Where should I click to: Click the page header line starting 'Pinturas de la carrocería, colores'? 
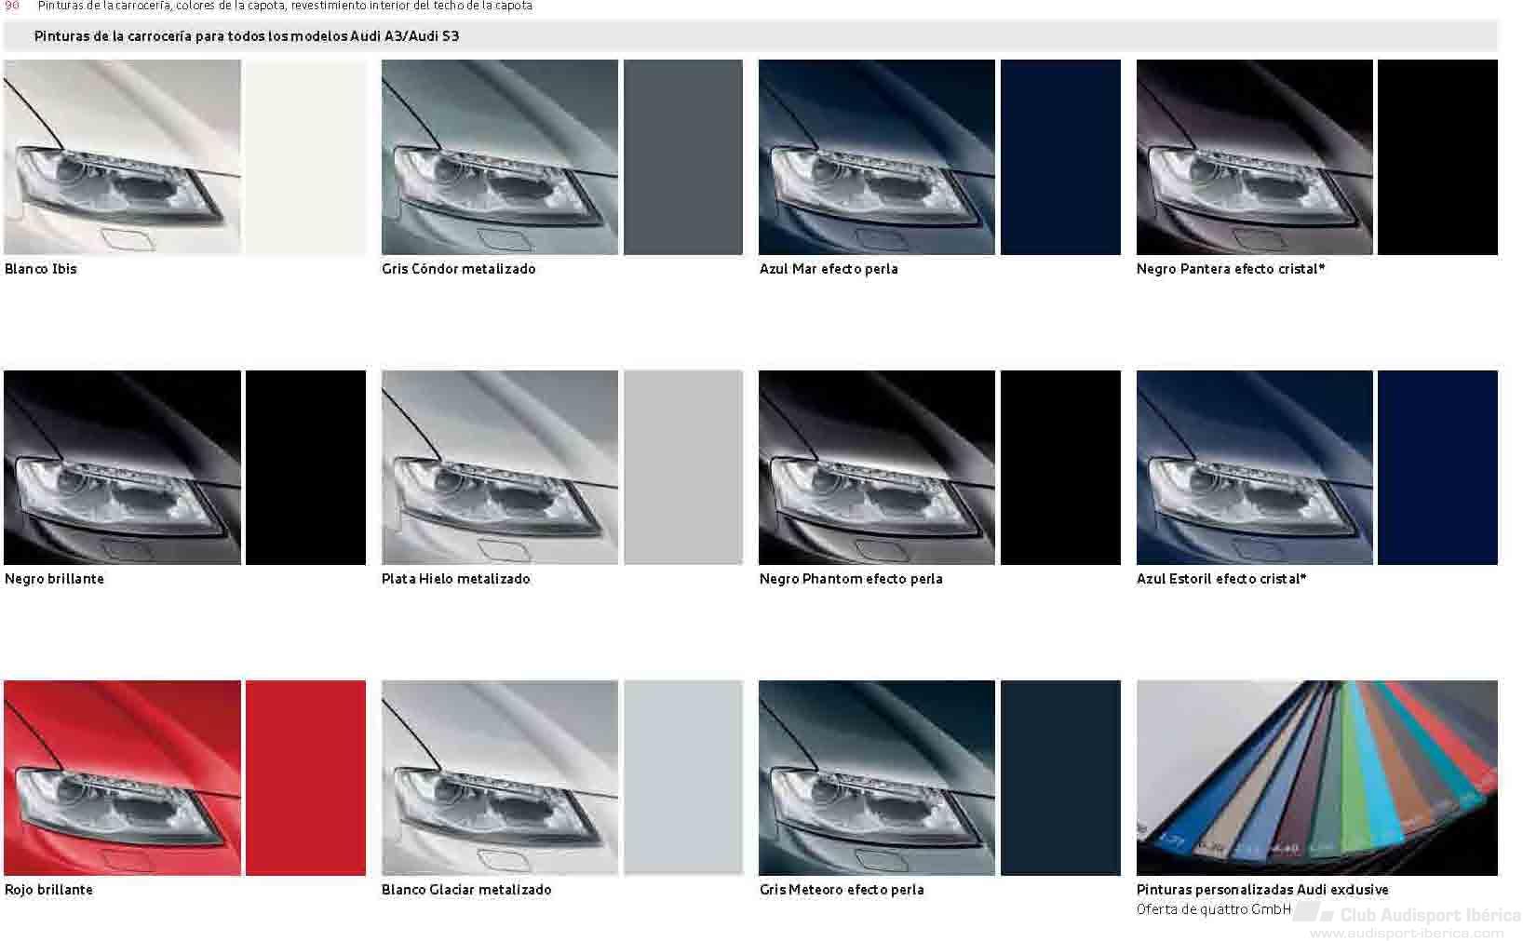pyautogui.click(x=285, y=6)
